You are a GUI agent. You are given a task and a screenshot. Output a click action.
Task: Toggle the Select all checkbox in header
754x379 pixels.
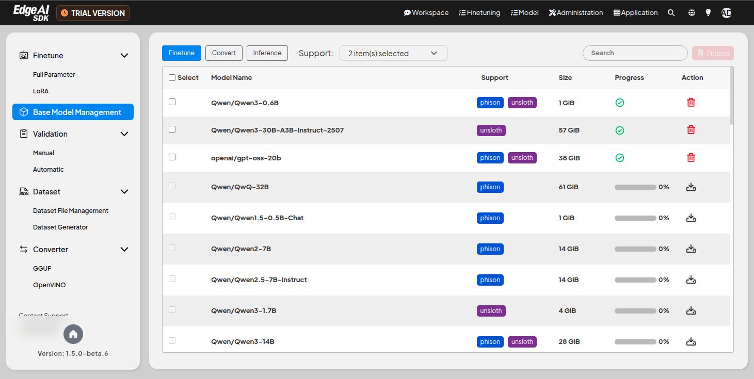172,77
